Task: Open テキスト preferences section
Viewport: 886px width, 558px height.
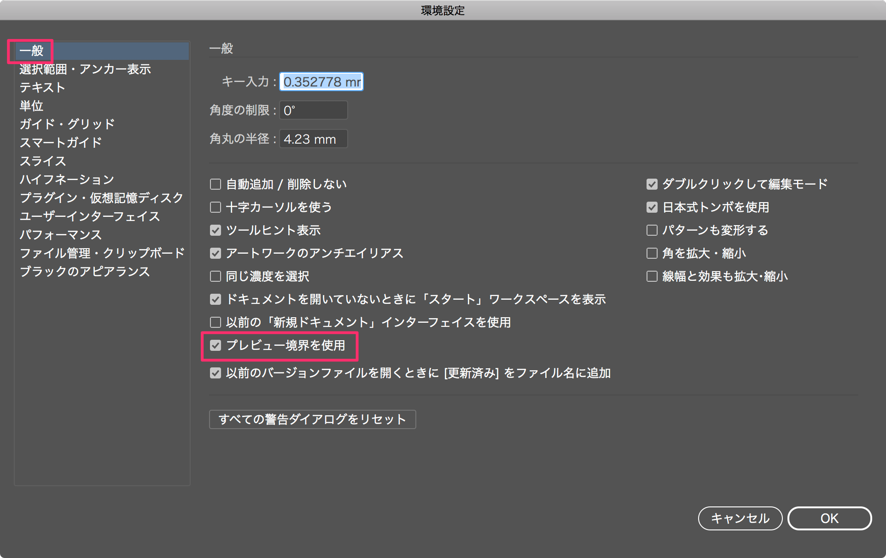Action: coord(42,87)
